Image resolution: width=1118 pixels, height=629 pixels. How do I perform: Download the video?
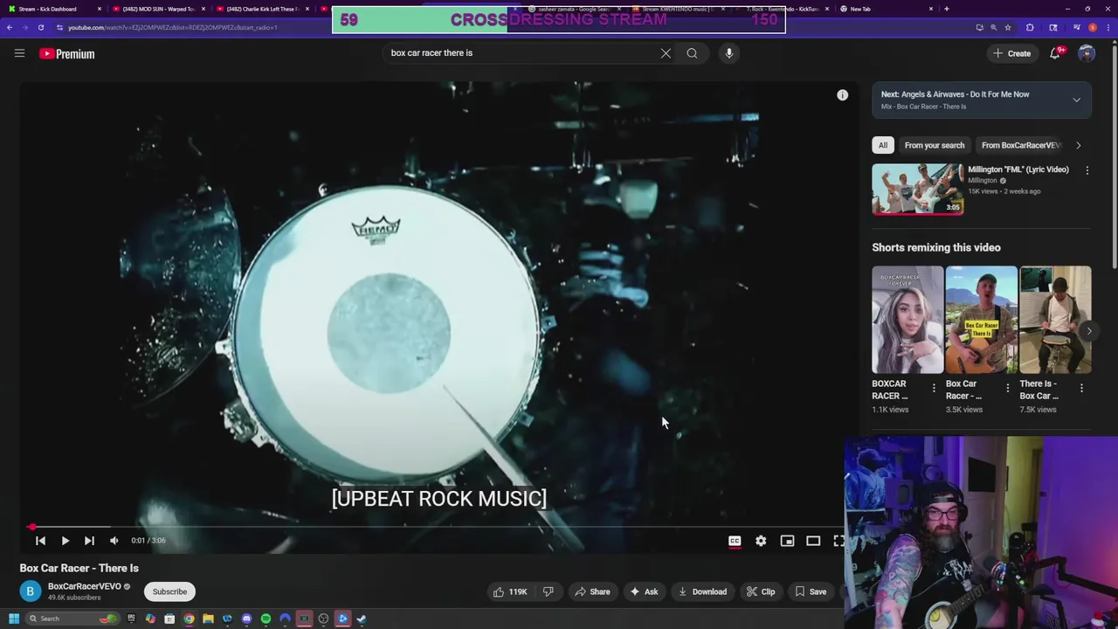[703, 591]
